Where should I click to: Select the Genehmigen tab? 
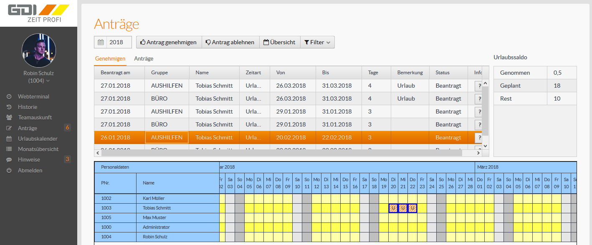coord(110,59)
